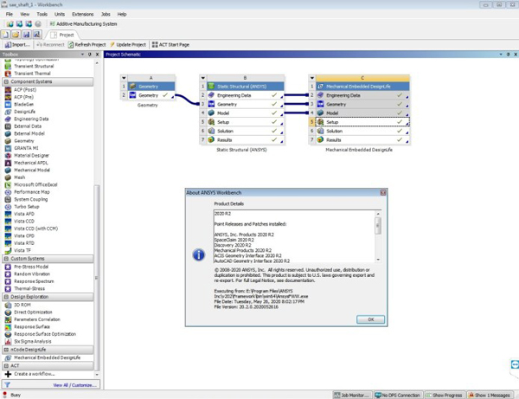Open the Extensions menu

tap(83, 15)
